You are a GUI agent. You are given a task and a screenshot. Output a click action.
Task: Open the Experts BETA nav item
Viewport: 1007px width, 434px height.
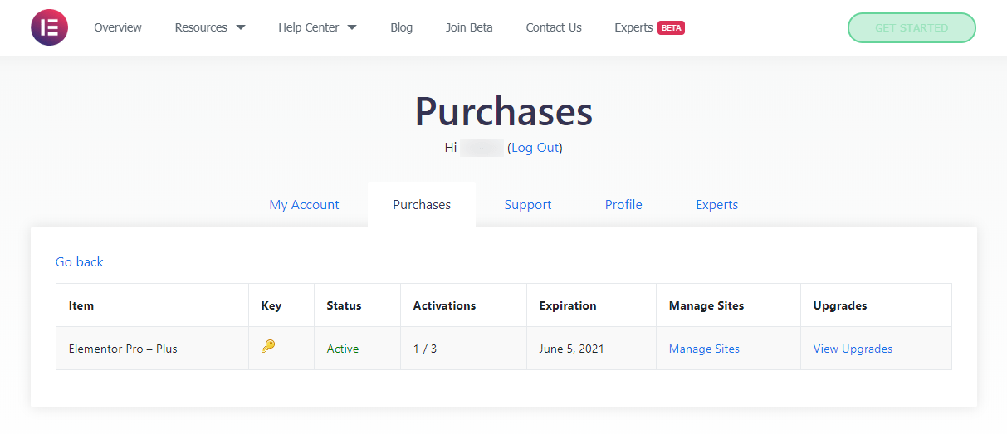[648, 27]
